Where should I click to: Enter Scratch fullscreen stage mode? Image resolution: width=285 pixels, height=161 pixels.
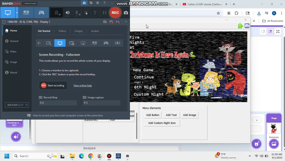point(278,31)
